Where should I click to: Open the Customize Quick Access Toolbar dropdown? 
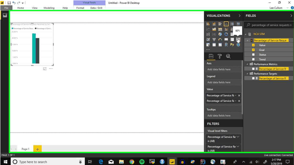(x=23, y=3)
